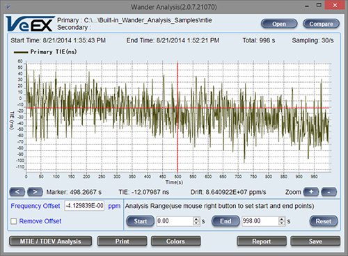Click the Print button
The height and width of the screenshot is (256, 348).
point(122,241)
